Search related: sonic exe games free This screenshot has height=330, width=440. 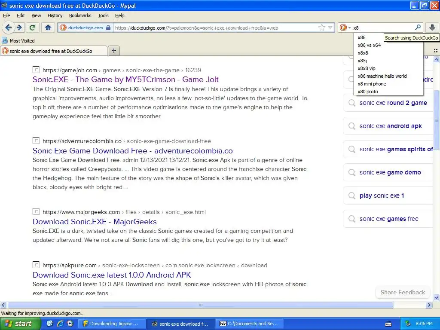(388, 219)
